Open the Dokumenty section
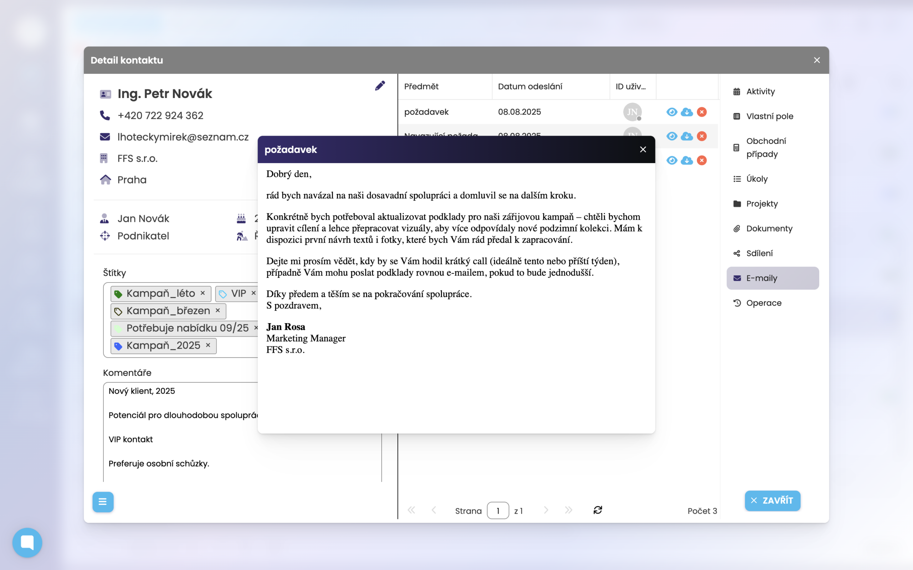 pyautogui.click(x=769, y=228)
